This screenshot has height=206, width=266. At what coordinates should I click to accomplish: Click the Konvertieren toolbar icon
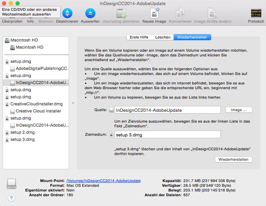coord(180,13)
